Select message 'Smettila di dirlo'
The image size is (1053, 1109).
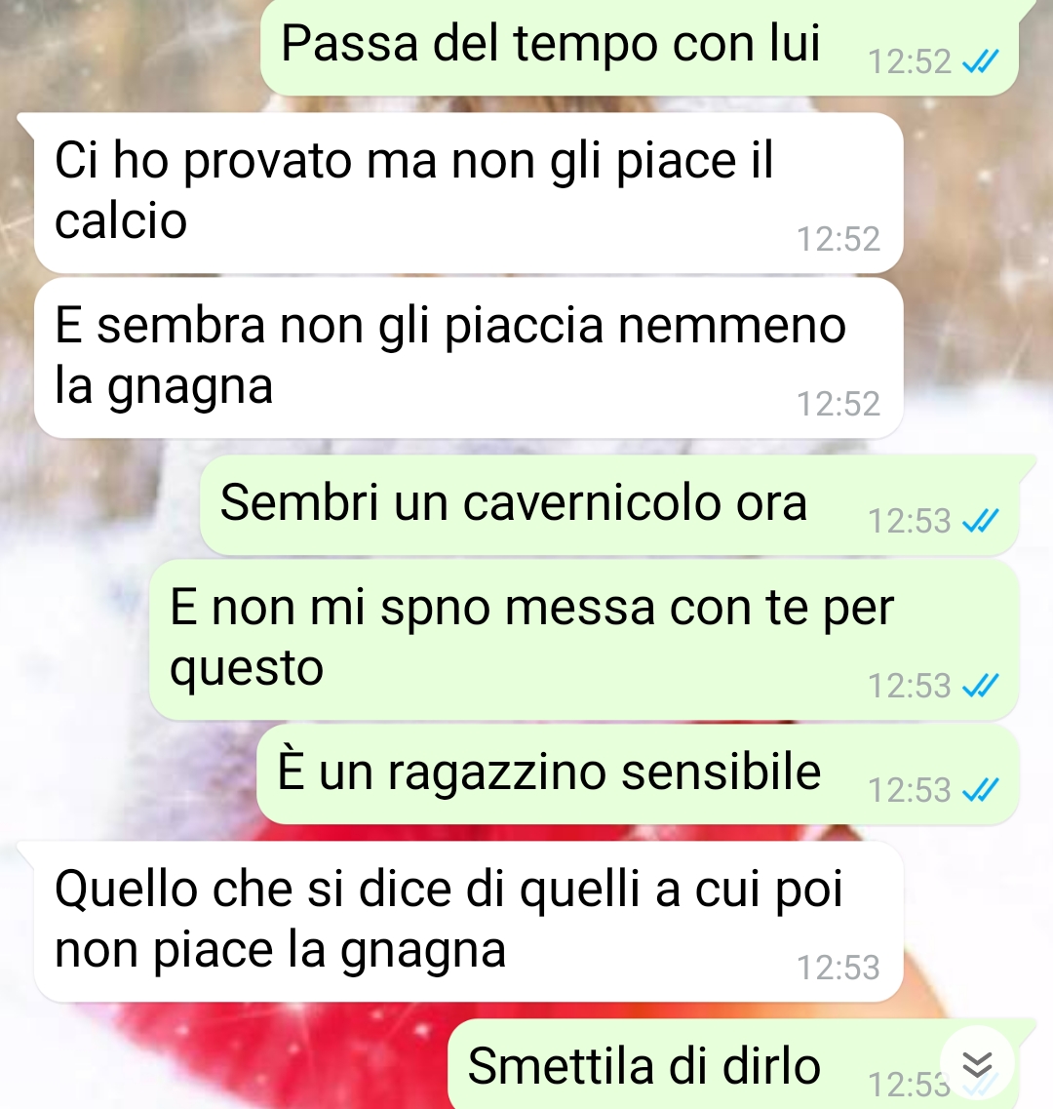[x=733, y=1064]
